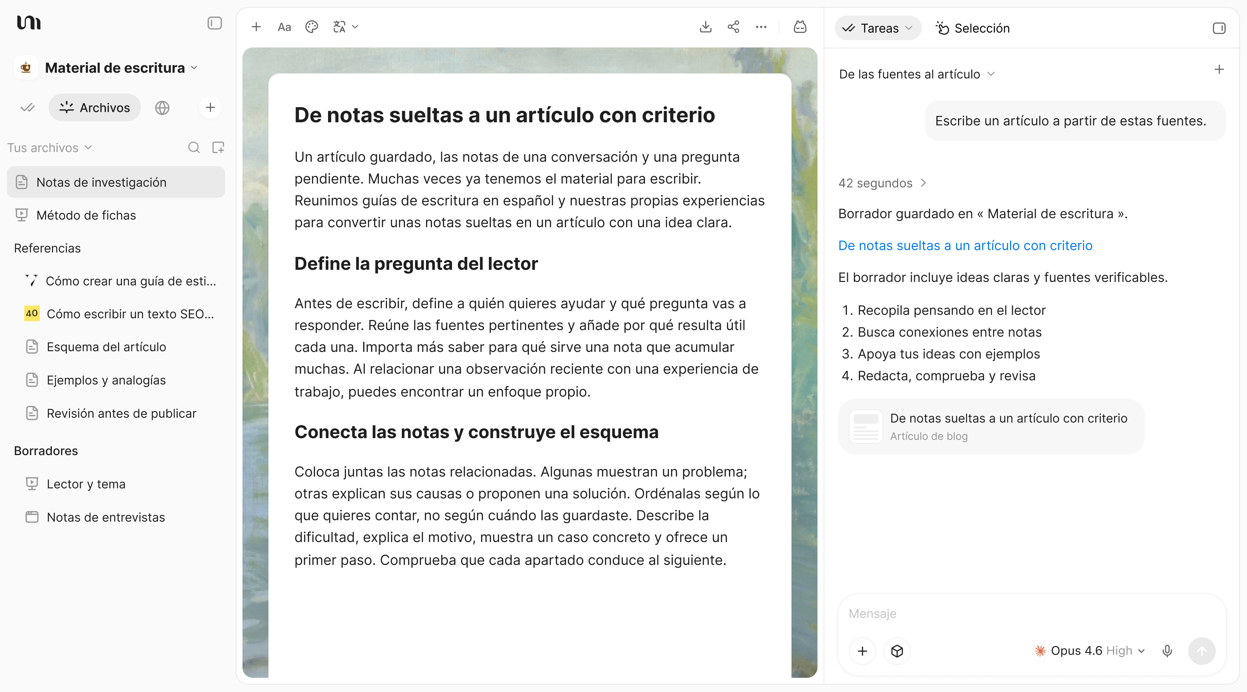Click the add block plus icon in editor toolbar
Image resolution: width=1247 pixels, height=692 pixels.
pyautogui.click(x=256, y=27)
